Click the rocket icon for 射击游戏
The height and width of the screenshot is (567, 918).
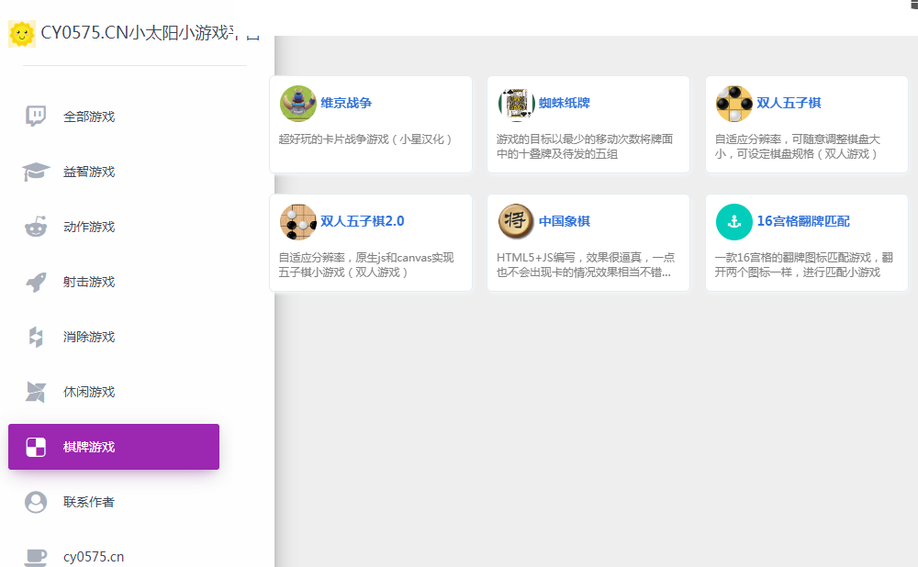[36, 282]
